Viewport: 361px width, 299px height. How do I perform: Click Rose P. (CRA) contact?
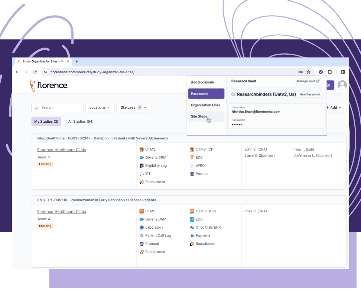(256, 211)
